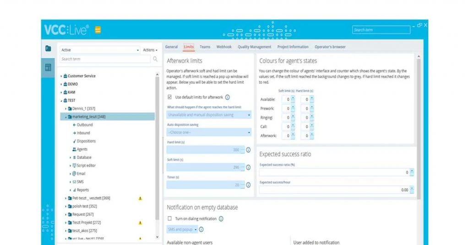Open the Project Information tab

(x=293, y=47)
